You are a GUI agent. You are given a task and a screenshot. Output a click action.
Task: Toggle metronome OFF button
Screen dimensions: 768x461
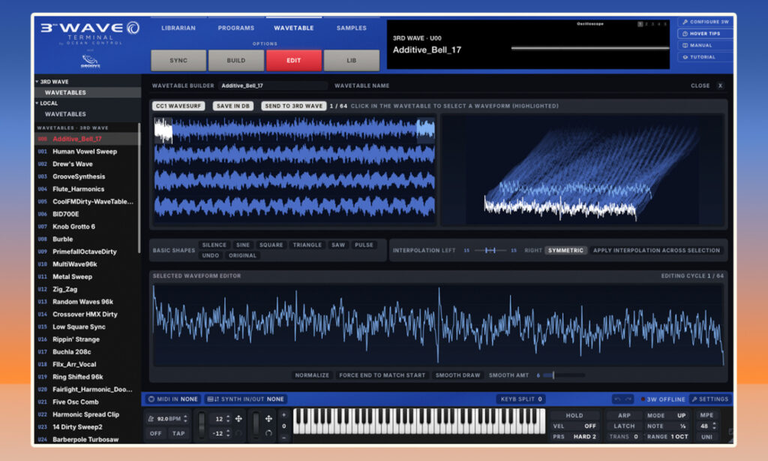(x=156, y=433)
